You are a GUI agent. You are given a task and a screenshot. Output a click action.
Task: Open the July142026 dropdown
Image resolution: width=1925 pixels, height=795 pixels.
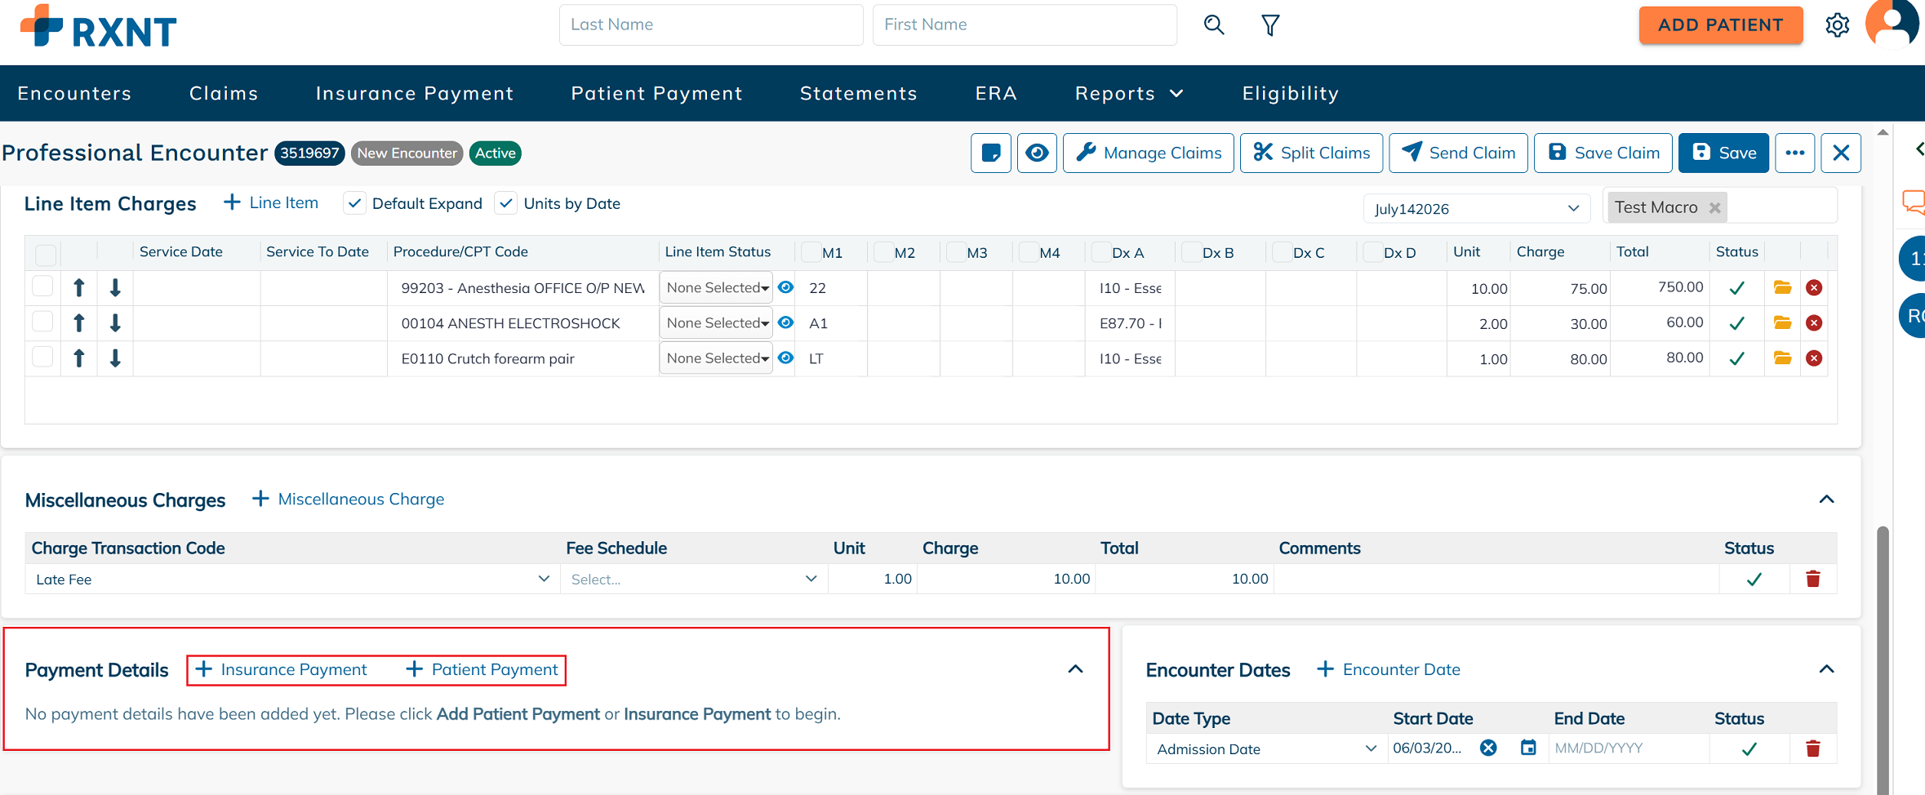(x=1477, y=208)
